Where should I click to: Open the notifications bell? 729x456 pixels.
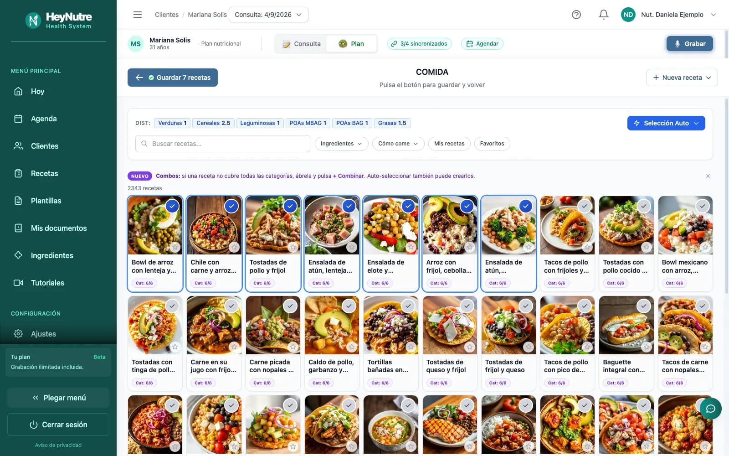[x=604, y=15]
